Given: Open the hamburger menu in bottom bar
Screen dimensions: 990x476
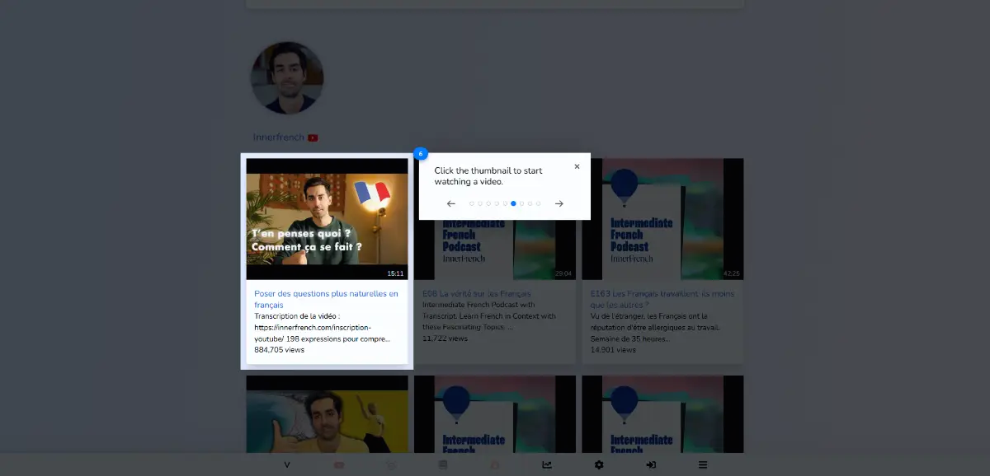Looking at the screenshot, I should click(703, 465).
